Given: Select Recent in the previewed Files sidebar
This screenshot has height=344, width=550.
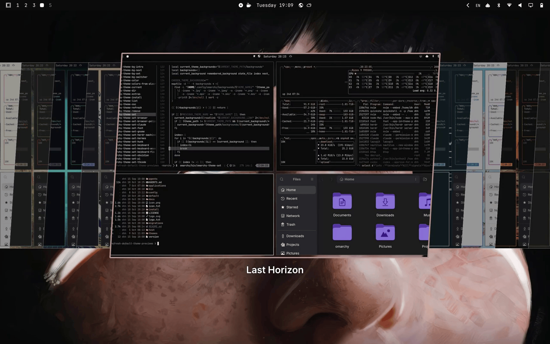Looking at the screenshot, I should (297, 198).
